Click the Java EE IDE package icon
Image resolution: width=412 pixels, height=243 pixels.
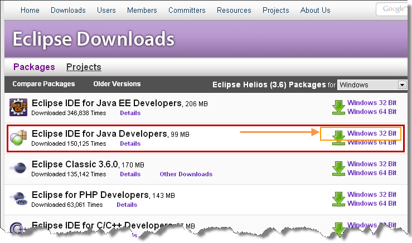tap(18, 107)
